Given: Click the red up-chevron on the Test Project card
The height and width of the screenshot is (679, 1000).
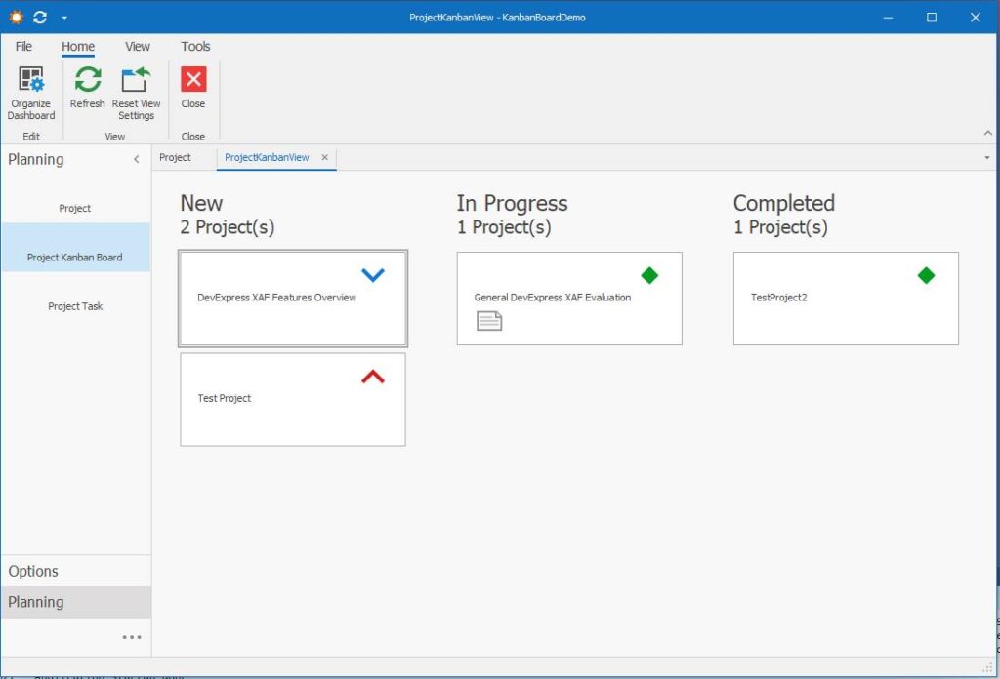Looking at the screenshot, I should point(373,377).
